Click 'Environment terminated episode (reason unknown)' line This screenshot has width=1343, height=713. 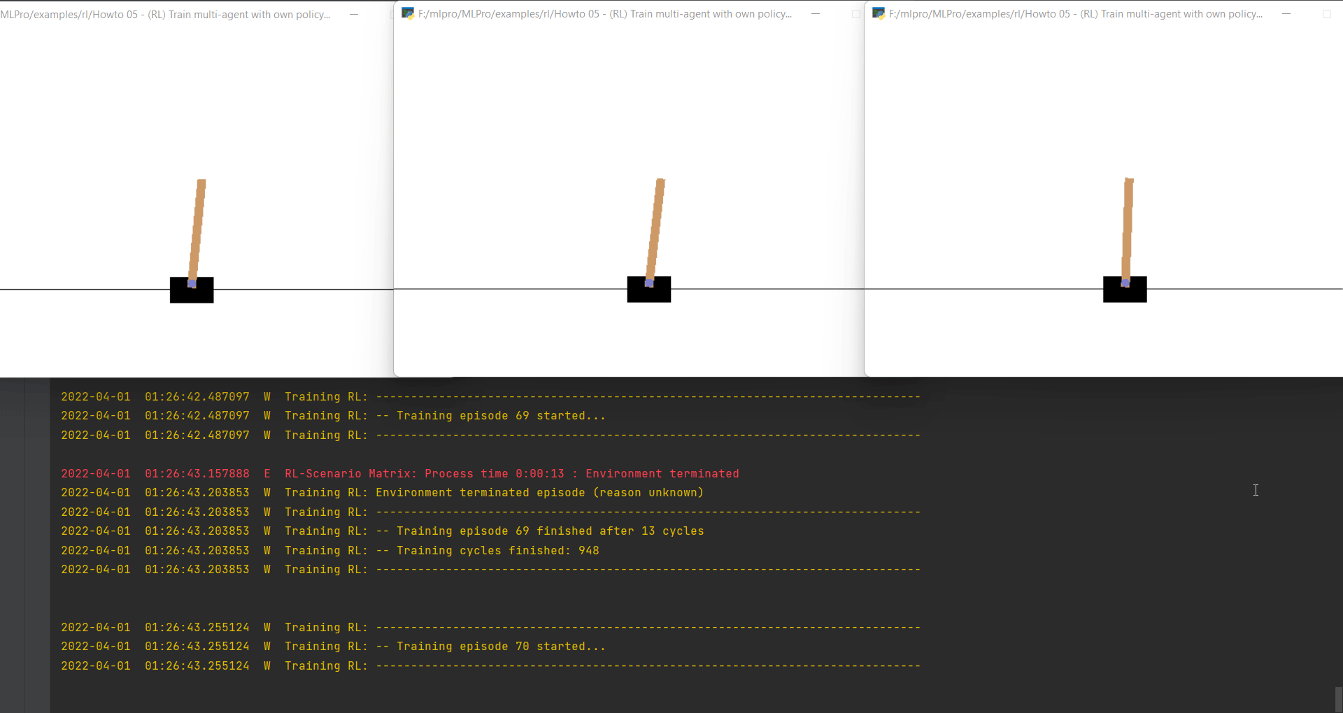[x=382, y=492]
